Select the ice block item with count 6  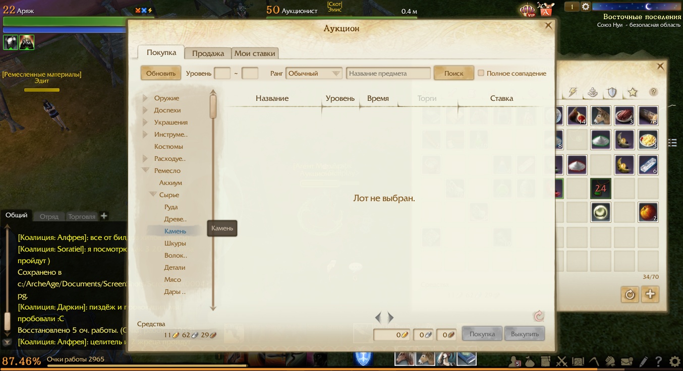click(x=648, y=164)
